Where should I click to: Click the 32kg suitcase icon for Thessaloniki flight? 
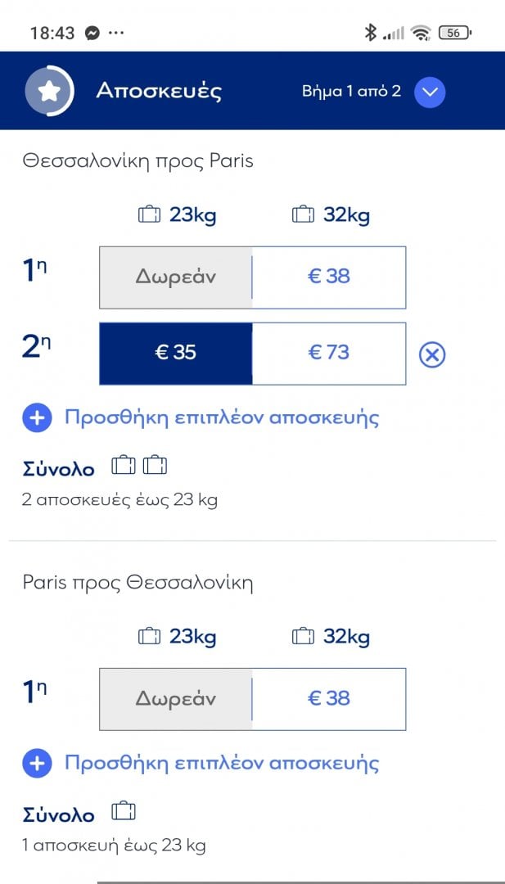302,214
